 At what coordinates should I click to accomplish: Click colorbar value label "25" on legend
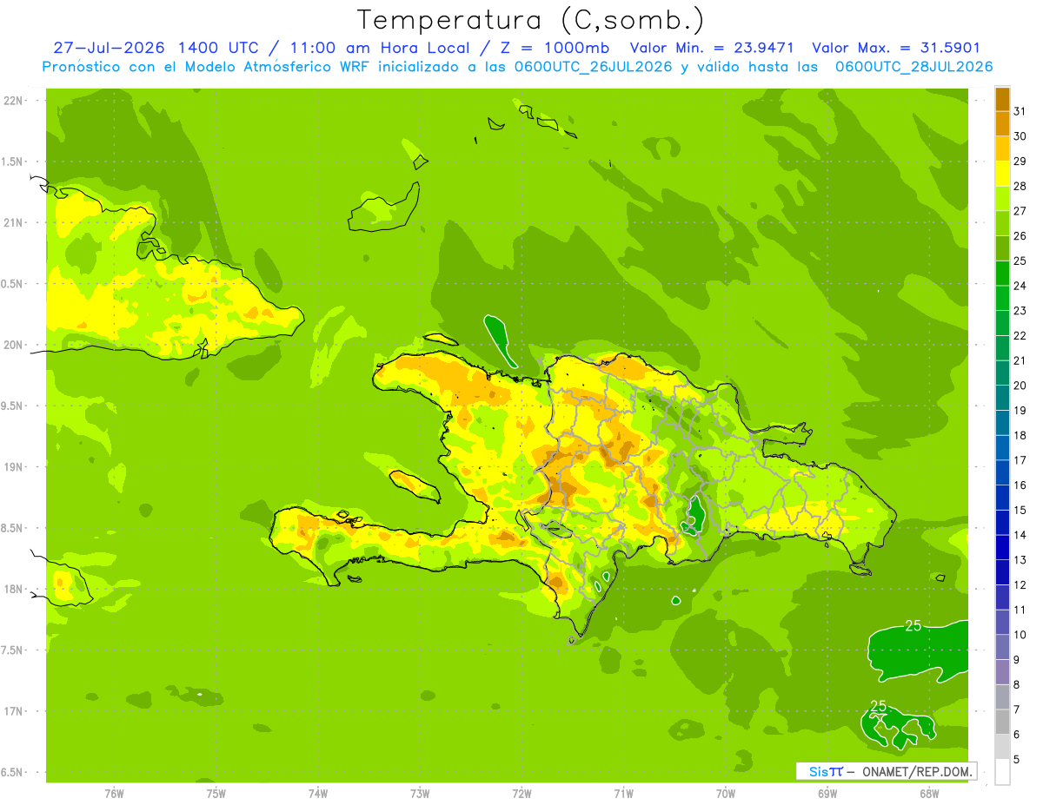tap(1020, 261)
